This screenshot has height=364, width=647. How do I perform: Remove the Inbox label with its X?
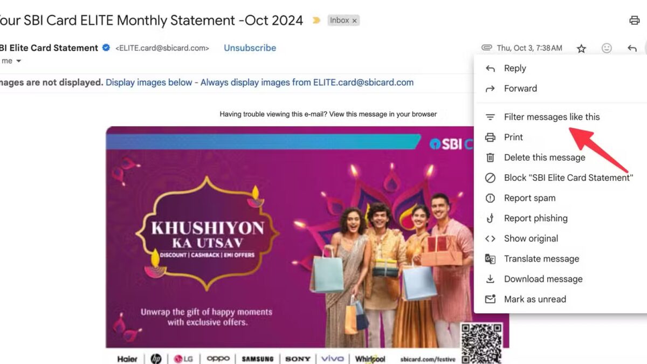[x=354, y=20]
